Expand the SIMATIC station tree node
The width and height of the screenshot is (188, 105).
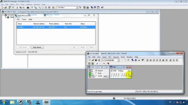[6, 17]
